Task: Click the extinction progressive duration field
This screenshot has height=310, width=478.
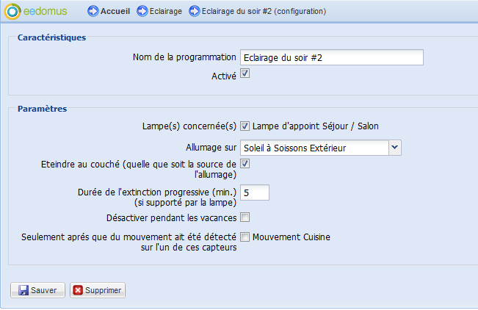Action: tap(255, 192)
